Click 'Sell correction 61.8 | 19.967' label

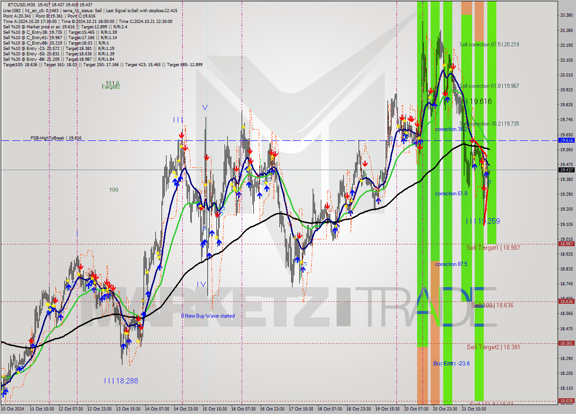[x=489, y=86]
